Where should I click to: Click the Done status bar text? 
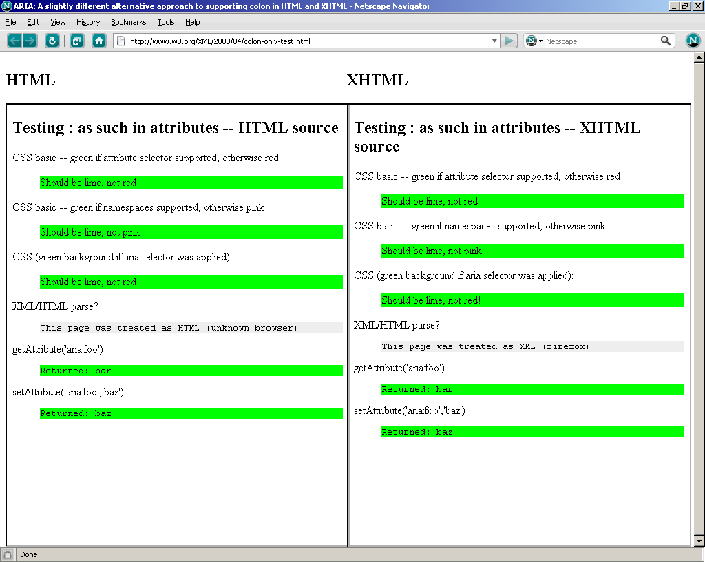(x=29, y=554)
